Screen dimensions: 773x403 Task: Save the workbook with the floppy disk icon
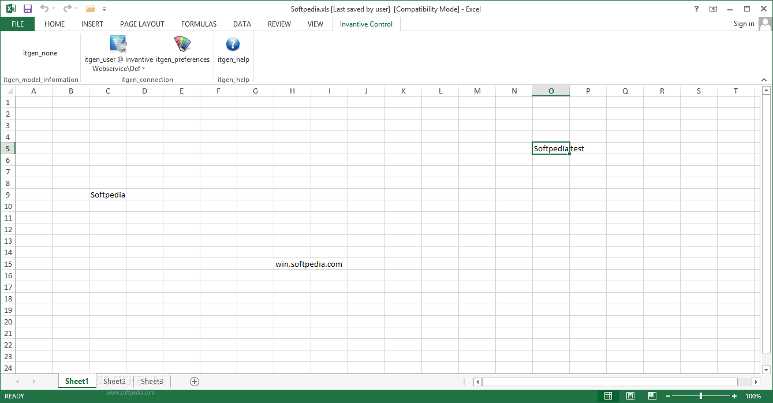[x=27, y=9]
